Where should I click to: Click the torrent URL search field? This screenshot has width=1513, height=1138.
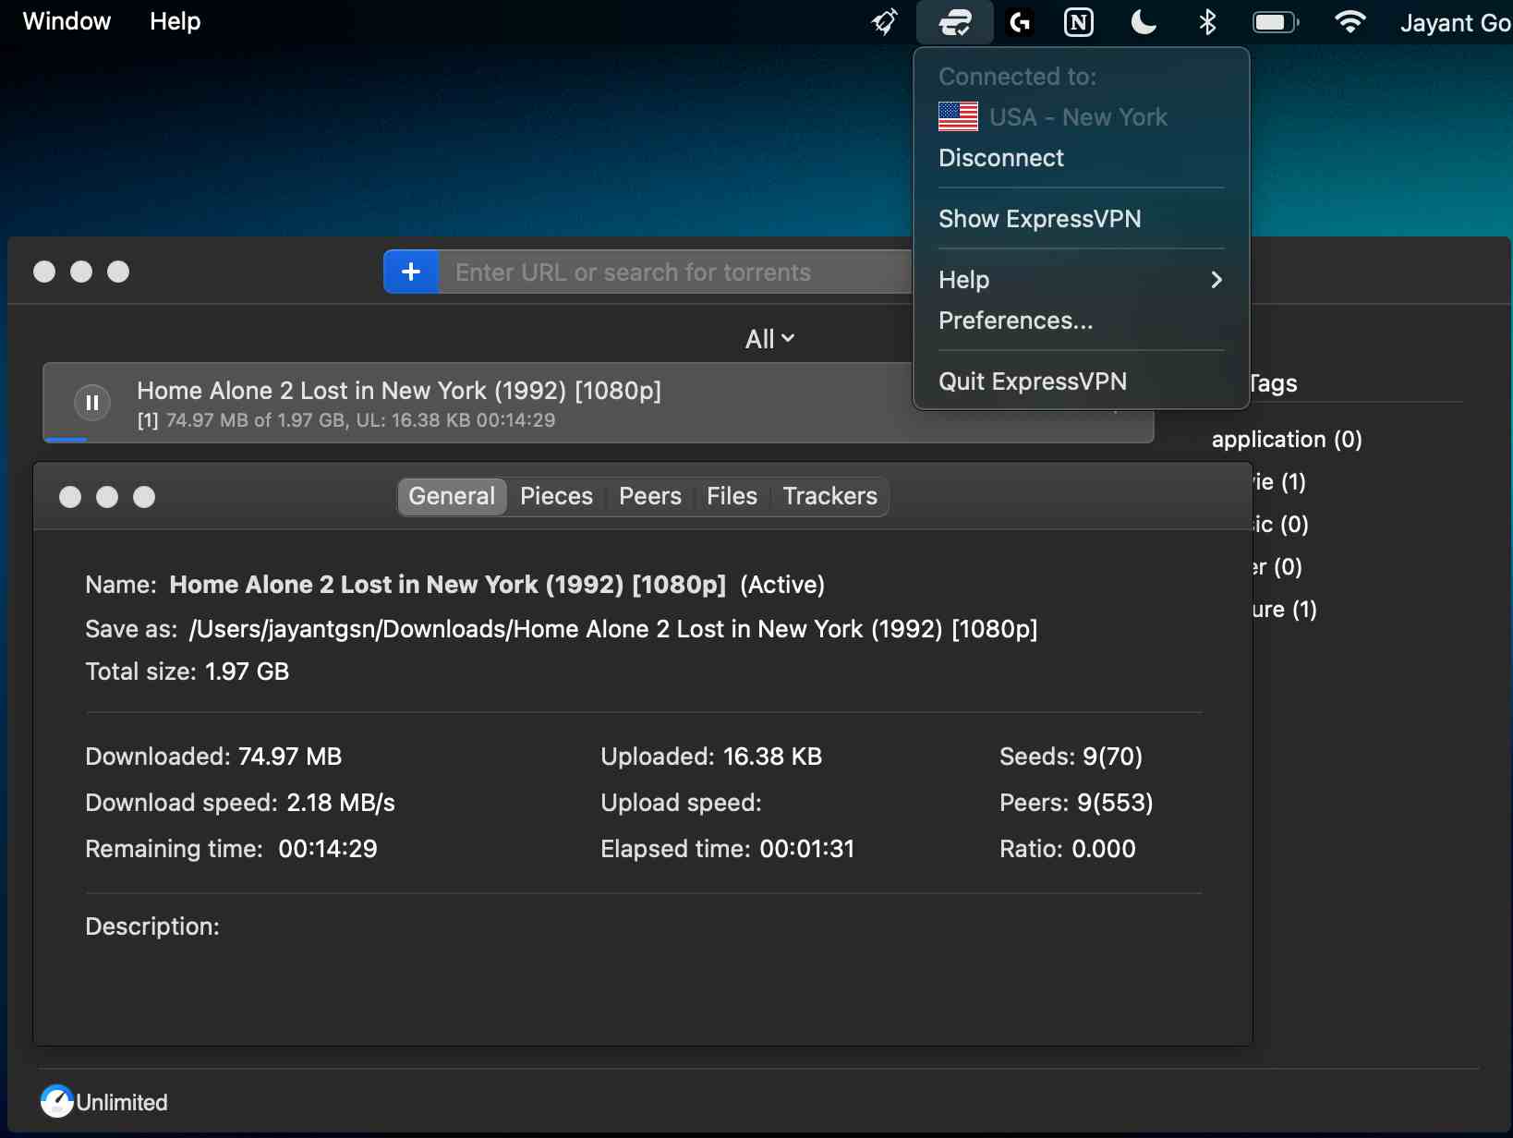(x=674, y=272)
